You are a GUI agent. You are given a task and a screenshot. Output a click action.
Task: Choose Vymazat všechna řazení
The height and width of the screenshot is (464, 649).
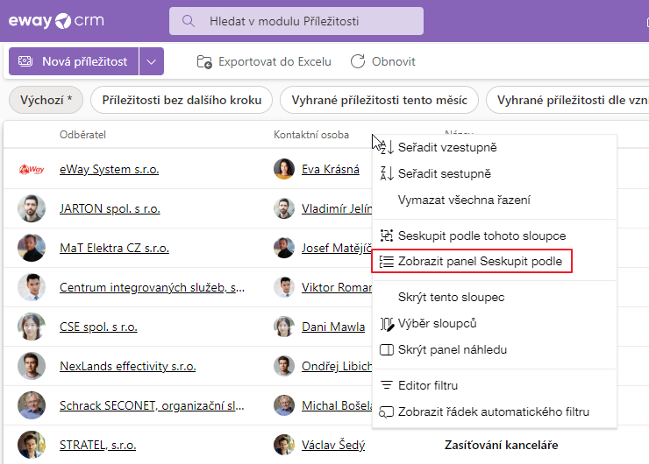(495, 200)
